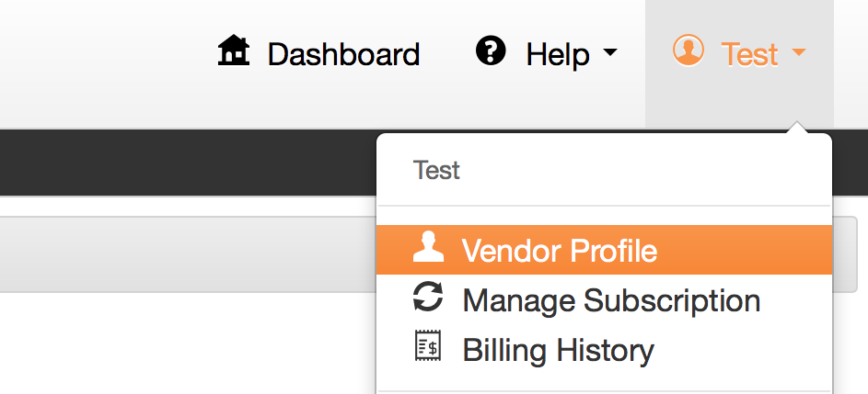
Task: Click the question mark Help icon
Action: pyautogui.click(x=491, y=51)
